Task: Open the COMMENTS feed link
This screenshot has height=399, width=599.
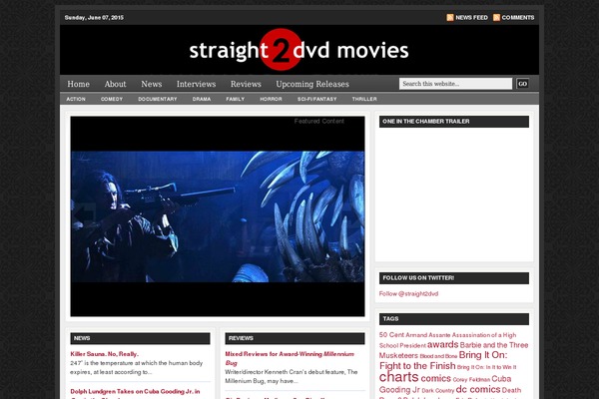Action: 518,18
